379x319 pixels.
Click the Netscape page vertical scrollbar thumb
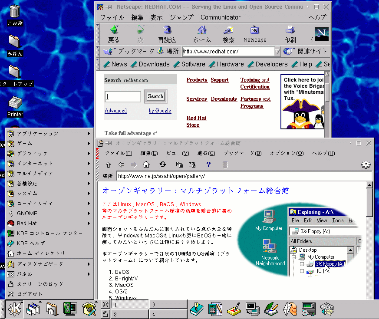(x=327, y=92)
